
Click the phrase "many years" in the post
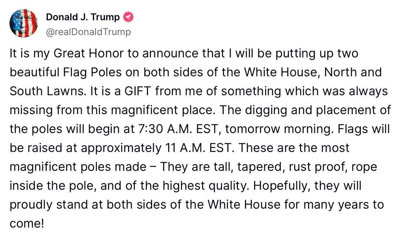pyautogui.click(x=333, y=205)
